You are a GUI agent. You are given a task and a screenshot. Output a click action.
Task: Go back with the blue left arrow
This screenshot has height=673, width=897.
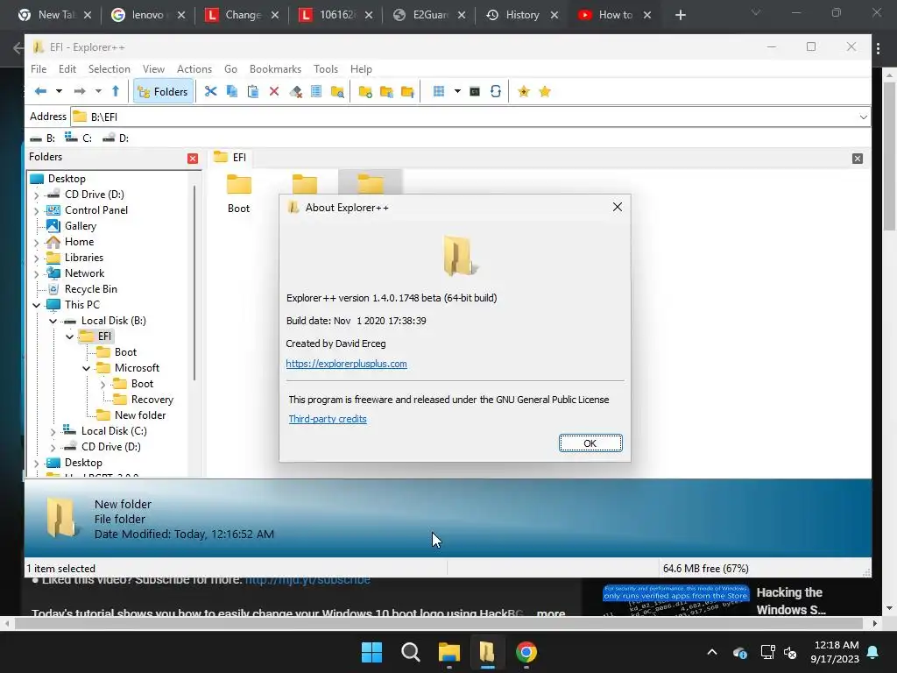point(40,91)
